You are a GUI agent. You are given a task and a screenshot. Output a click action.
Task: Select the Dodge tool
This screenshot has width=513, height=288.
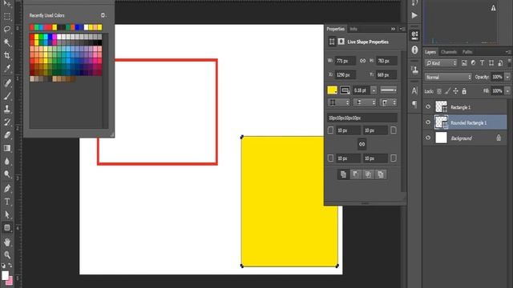coord(7,174)
